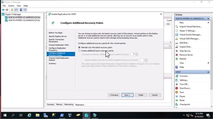This screenshot has width=213, height=119.
Task: Click the Forward arrow toolbar icon
Action: [7, 10]
